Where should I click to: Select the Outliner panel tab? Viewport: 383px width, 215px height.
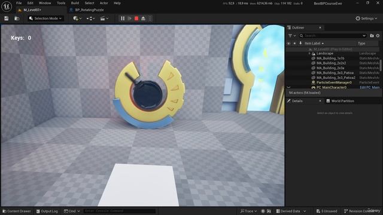(298, 27)
